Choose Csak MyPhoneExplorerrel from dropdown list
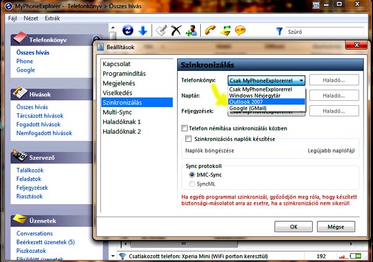This screenshot has width=373, height=262. 267,90
